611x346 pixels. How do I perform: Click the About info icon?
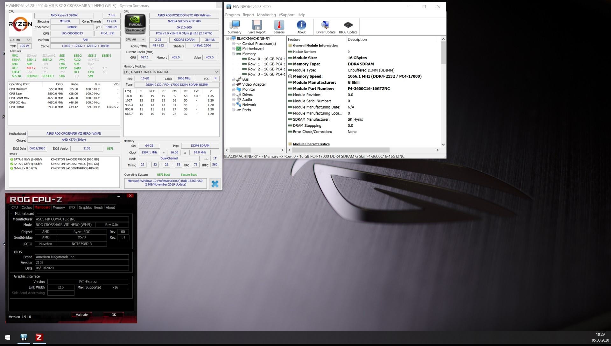tap(301, 27)
